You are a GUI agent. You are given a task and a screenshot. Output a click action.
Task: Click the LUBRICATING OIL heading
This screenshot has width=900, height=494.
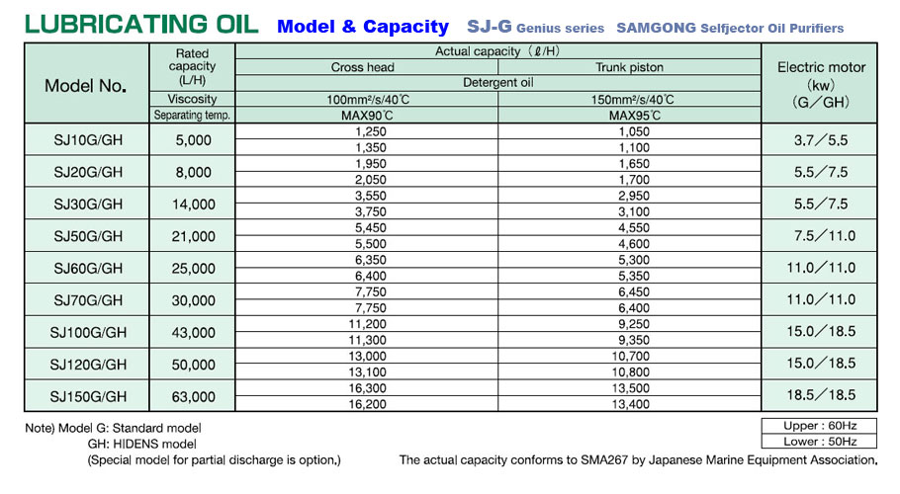(x=141, y=25)
